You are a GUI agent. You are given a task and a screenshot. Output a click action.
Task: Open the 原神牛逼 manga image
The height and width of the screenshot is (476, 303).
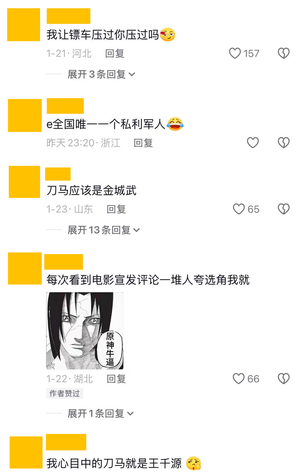(85, 331)
